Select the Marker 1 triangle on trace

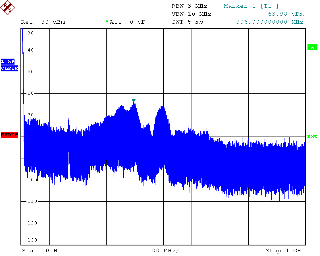134,100
